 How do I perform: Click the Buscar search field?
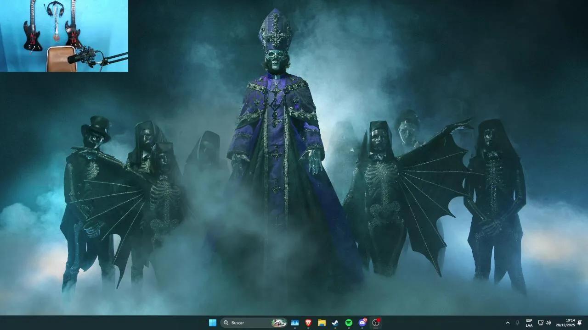254,323
